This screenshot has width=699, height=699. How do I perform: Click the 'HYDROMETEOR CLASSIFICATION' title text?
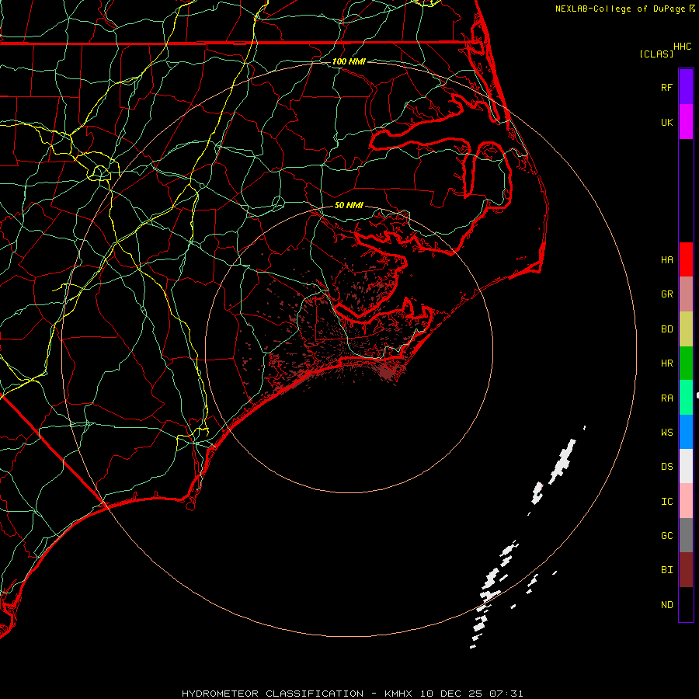pyautogui.click(x=273, y=694)
